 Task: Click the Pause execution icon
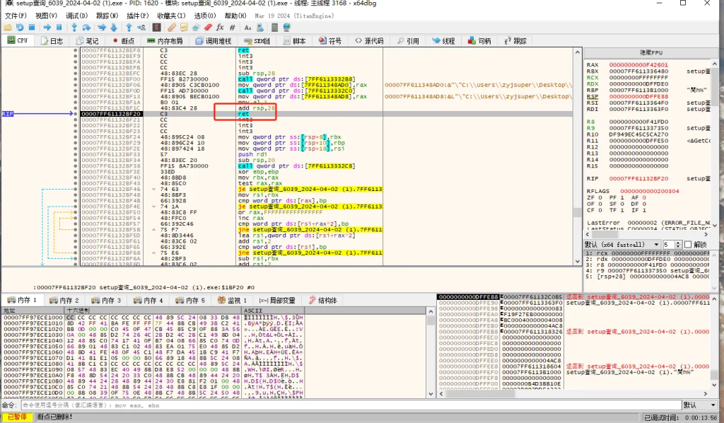tap(59, 27)
